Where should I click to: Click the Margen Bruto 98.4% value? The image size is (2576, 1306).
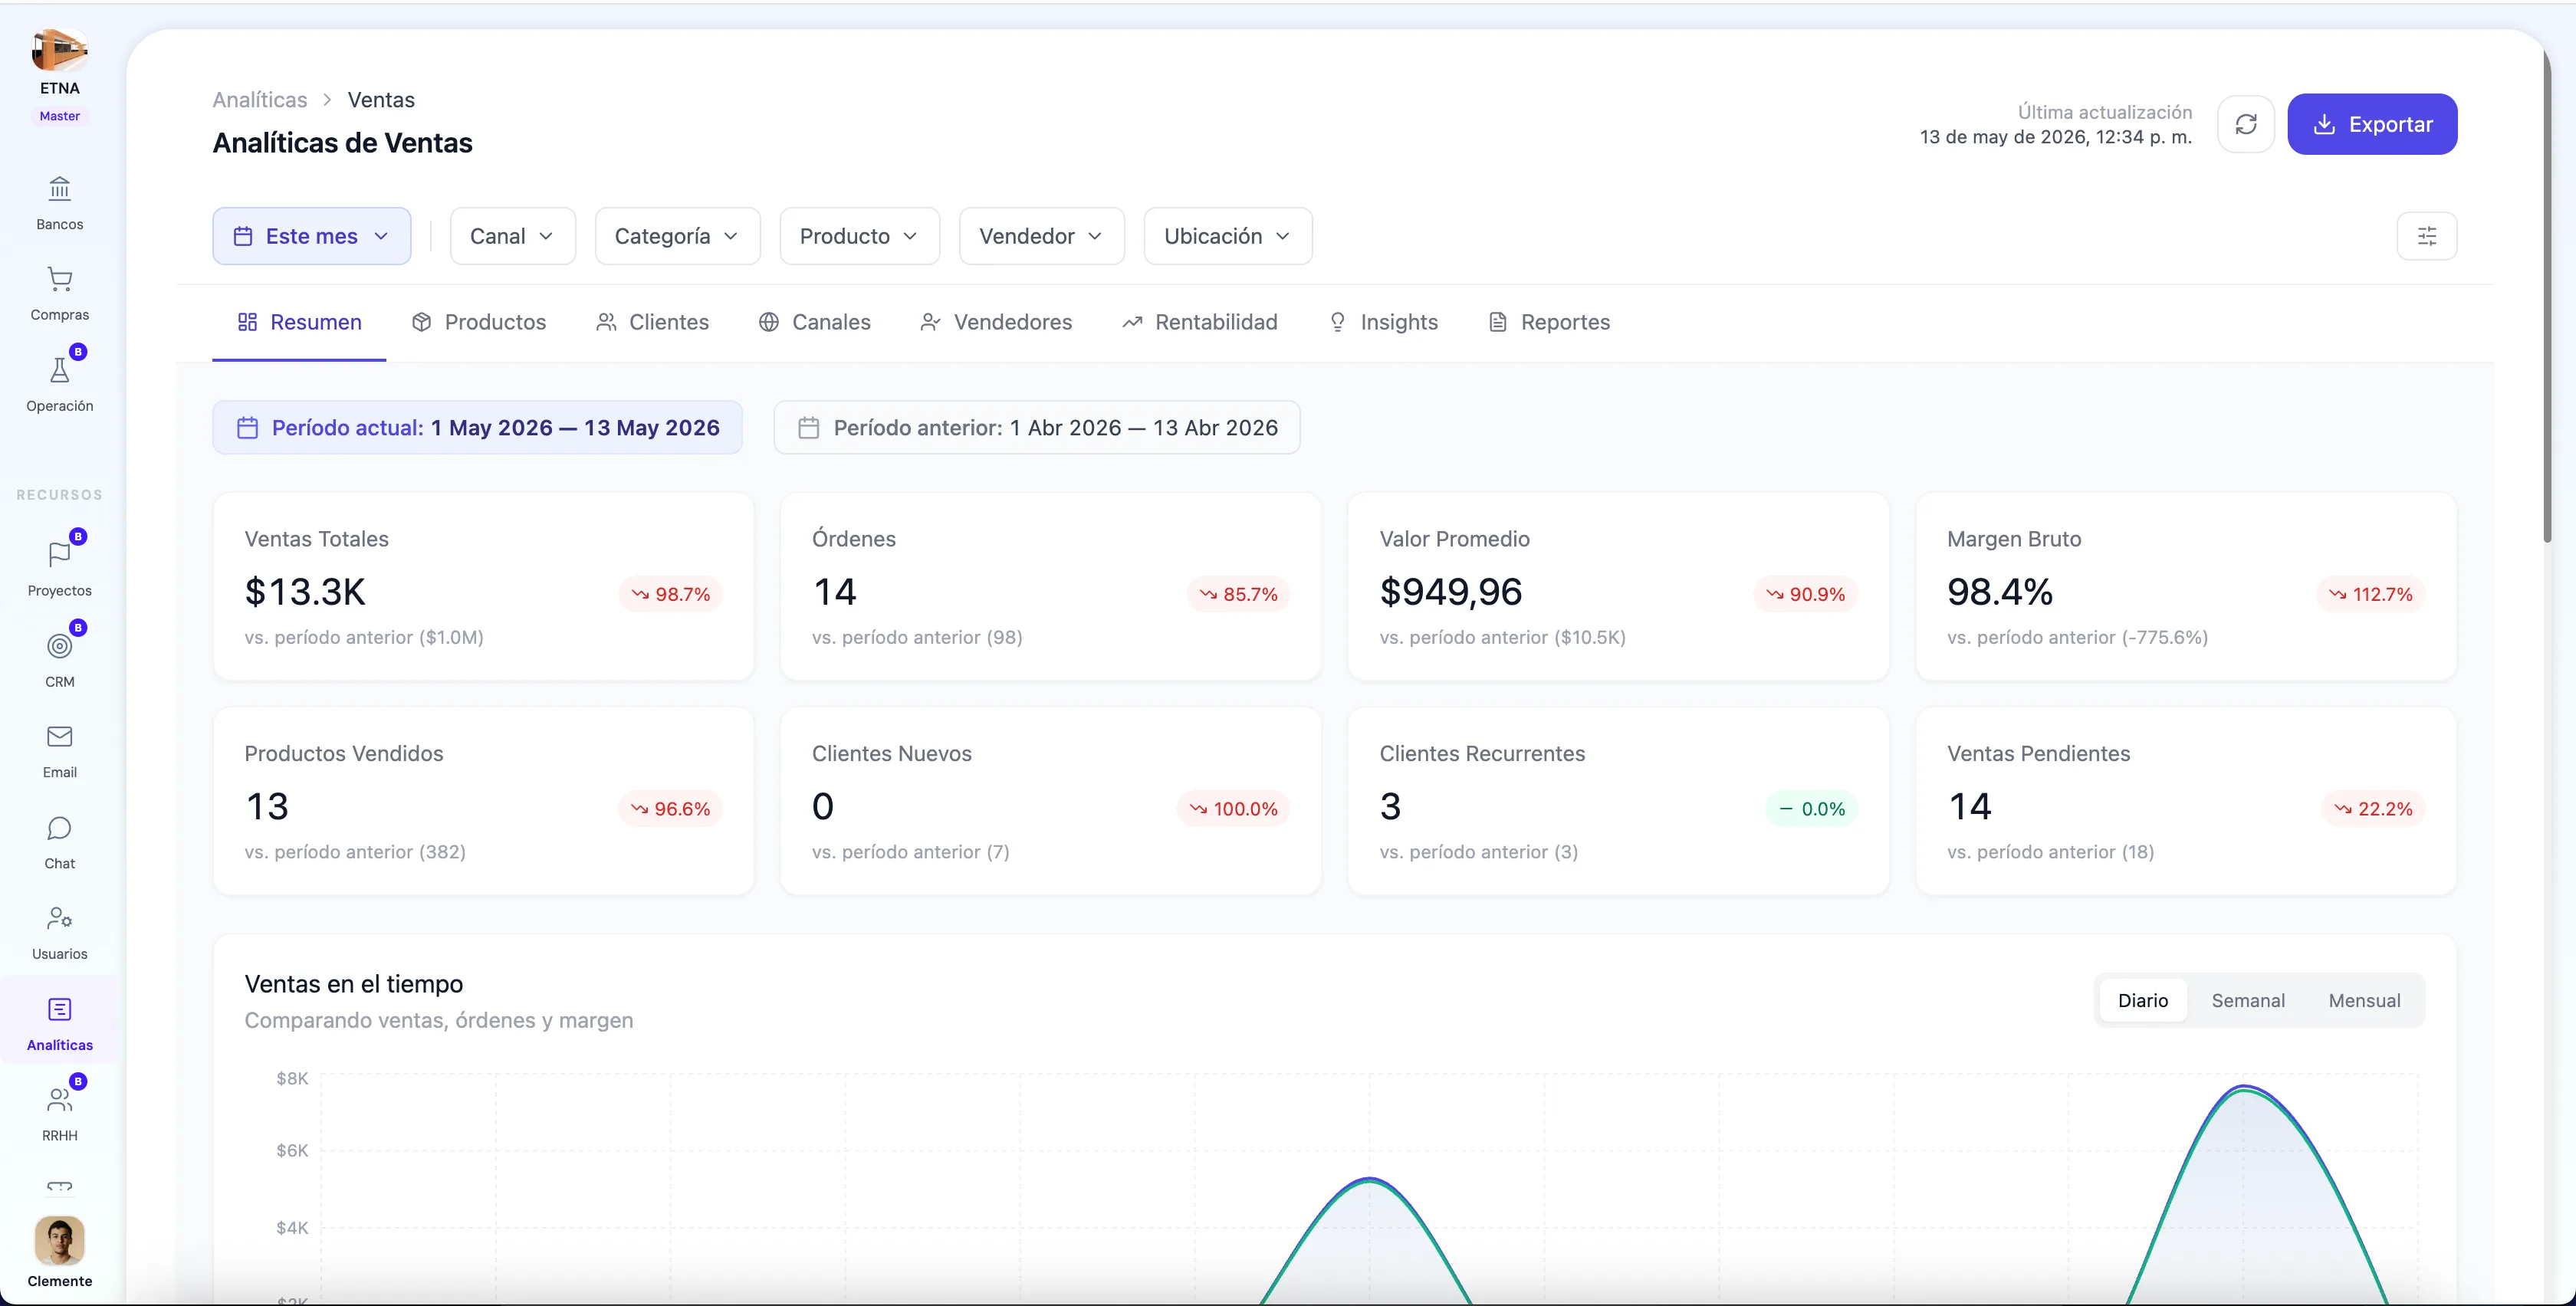point(2000,592)
